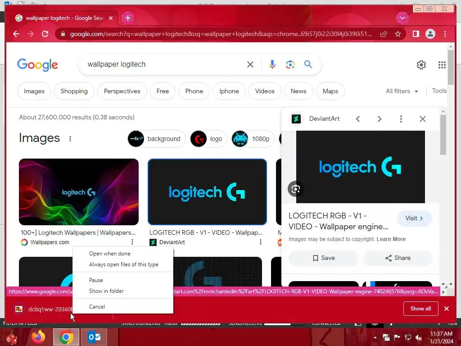Open a new tab with the plus button

pos(127,18)
